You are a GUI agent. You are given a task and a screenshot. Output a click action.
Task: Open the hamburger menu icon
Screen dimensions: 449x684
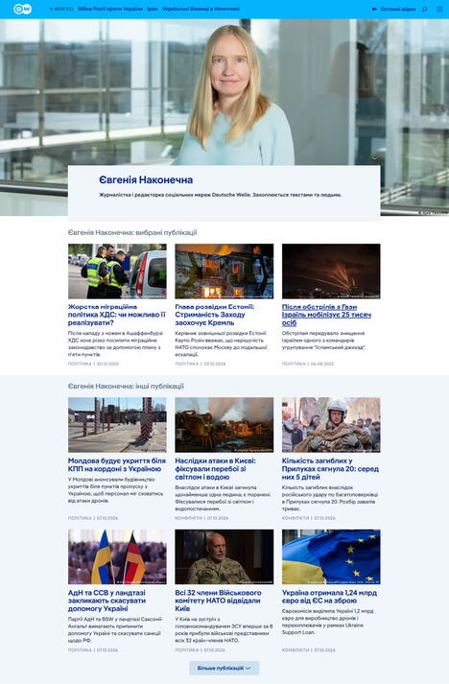(x=439, y=10)
